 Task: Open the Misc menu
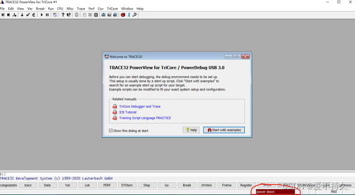click(70, 9)
